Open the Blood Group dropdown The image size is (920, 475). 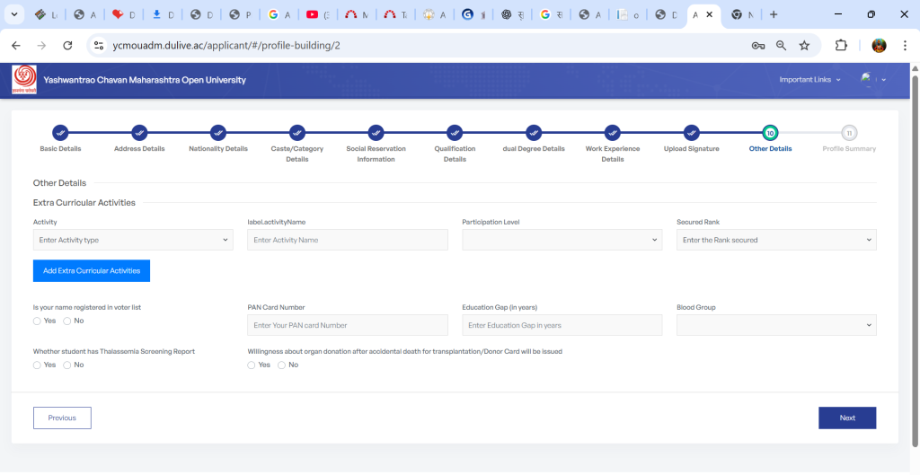tap(776, 325)
